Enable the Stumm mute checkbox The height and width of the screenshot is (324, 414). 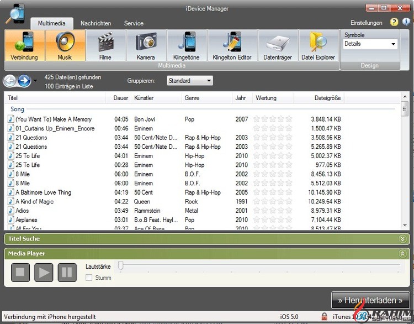pos(89,278)
